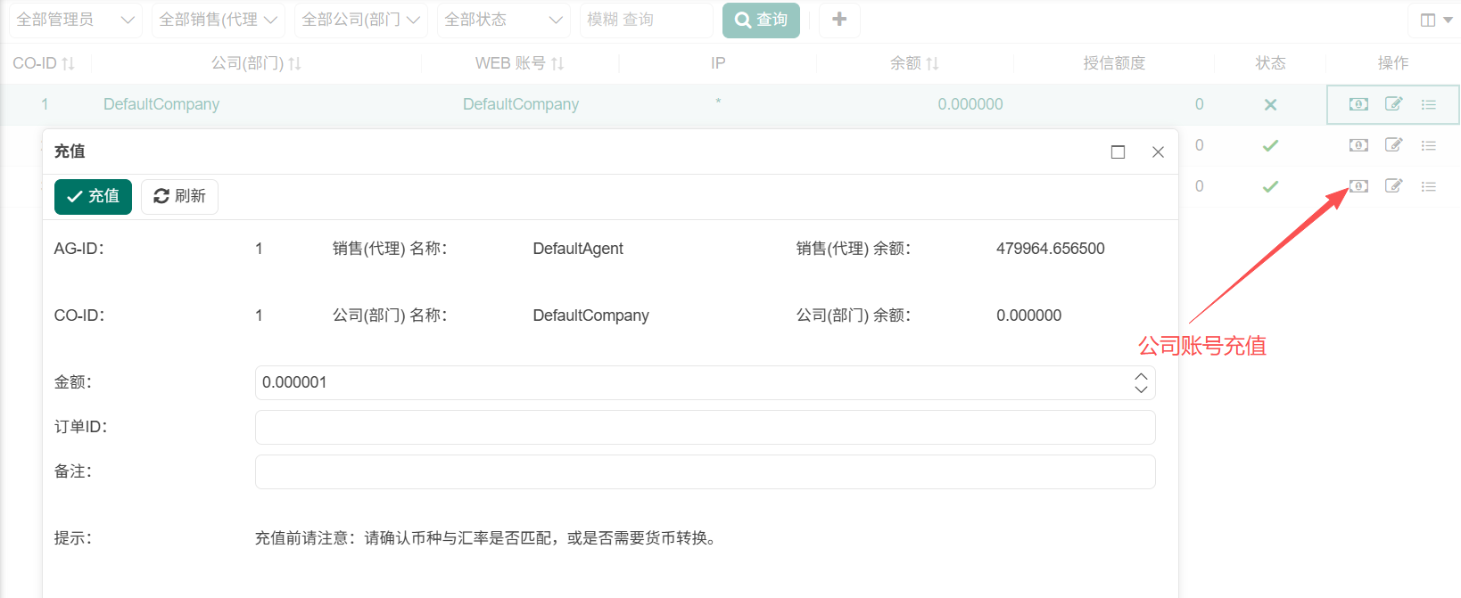Viewport: 1461px width, 598px height.
Task: Open the column layout toggle dropdown
Action: tap(1435, 20)
